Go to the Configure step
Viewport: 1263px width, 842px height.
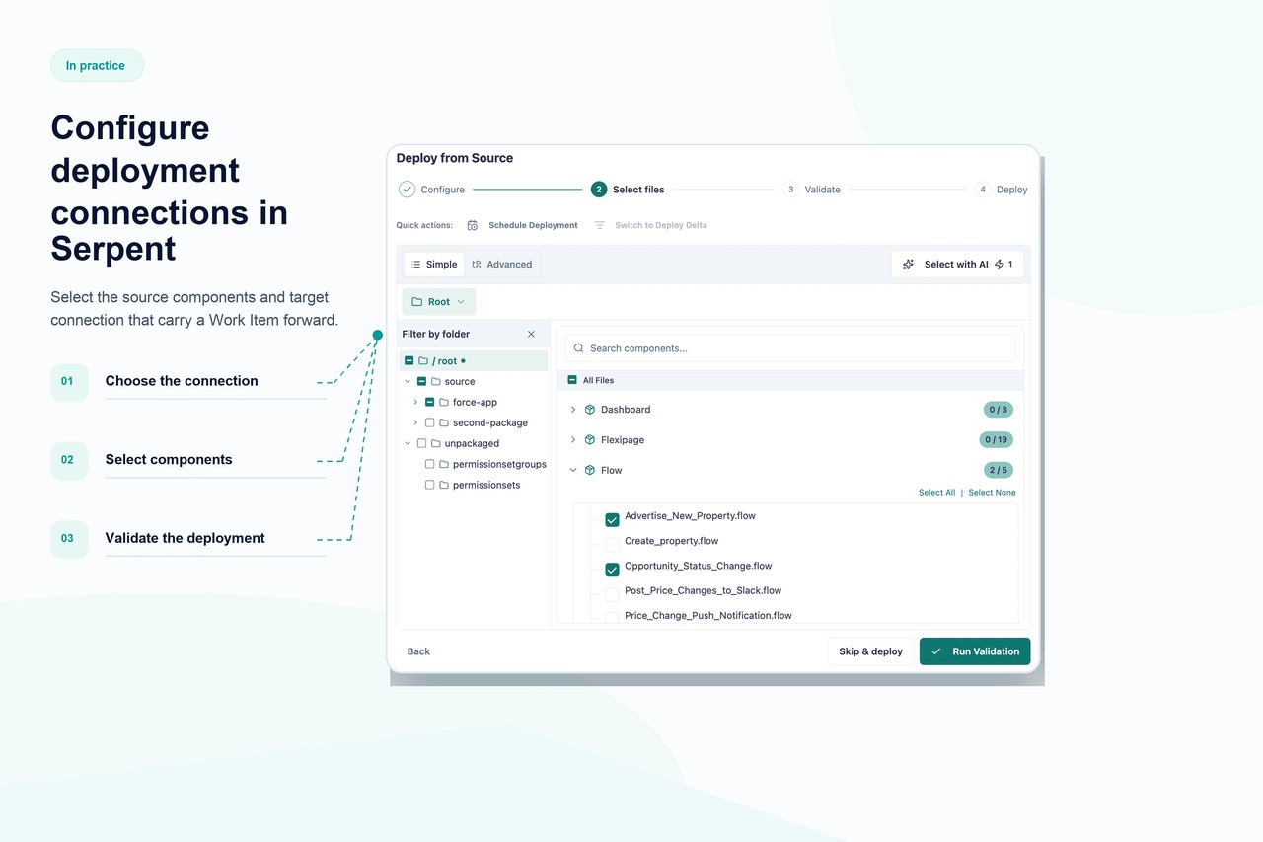[x=432, y=190]
